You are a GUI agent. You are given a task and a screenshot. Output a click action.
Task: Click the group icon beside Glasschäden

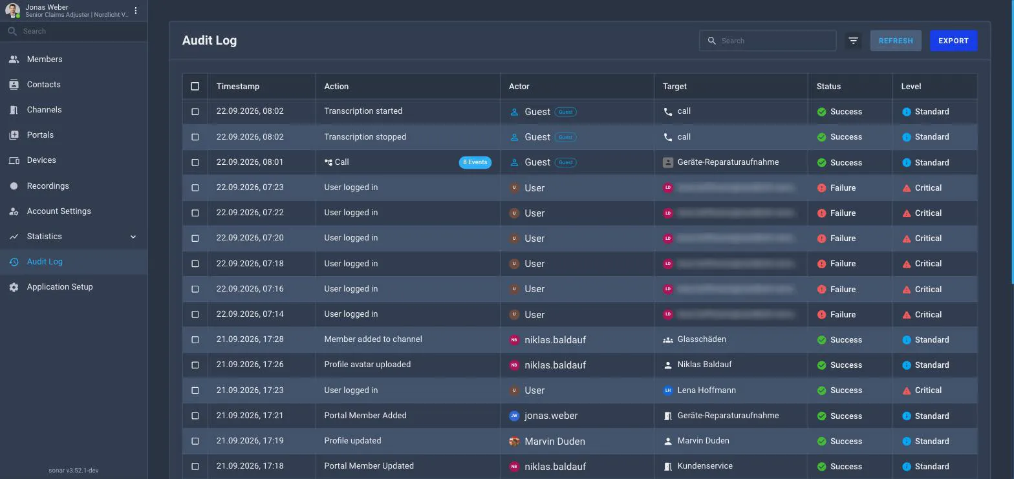pos(668,339)
